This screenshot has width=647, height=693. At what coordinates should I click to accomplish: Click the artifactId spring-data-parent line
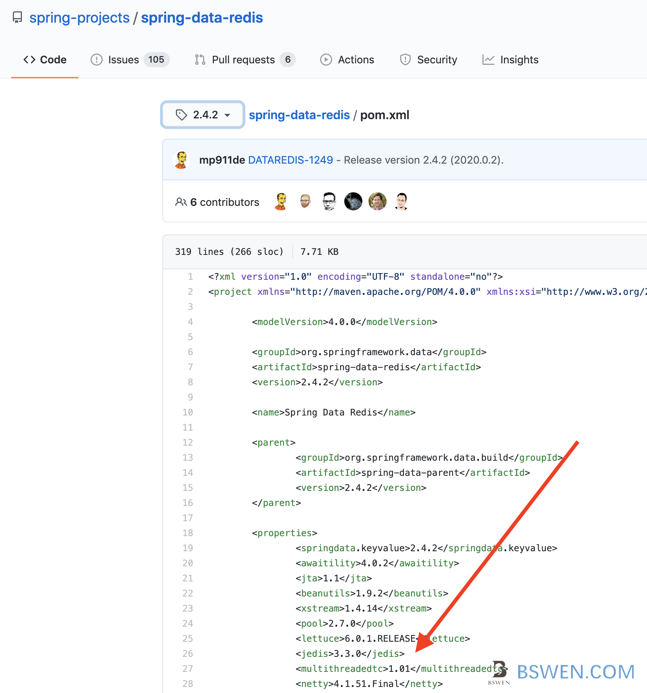[413, 473]
